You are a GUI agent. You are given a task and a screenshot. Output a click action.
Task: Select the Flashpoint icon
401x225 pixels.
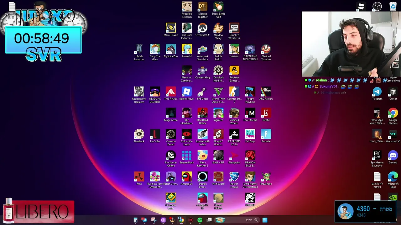pyautogui.click(x=234, y=157)
